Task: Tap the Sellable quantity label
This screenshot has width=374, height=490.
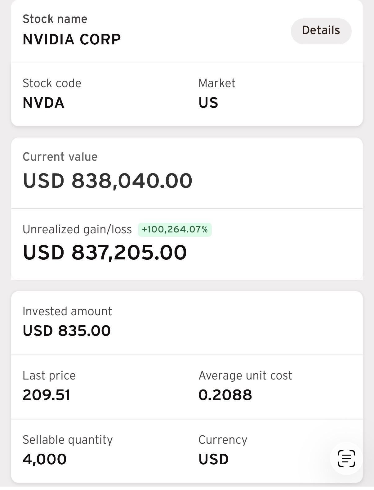Action: (68, 440)
